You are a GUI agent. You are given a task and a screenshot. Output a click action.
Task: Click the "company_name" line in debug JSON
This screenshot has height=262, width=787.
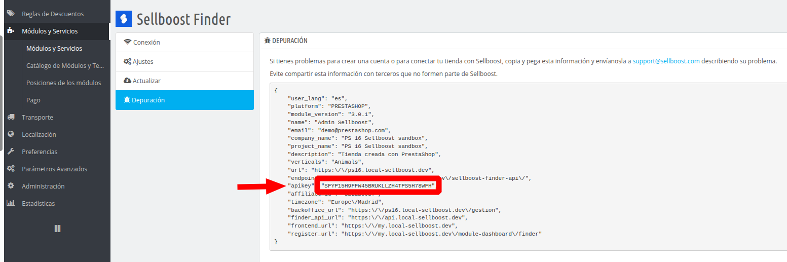click(358, 138)
